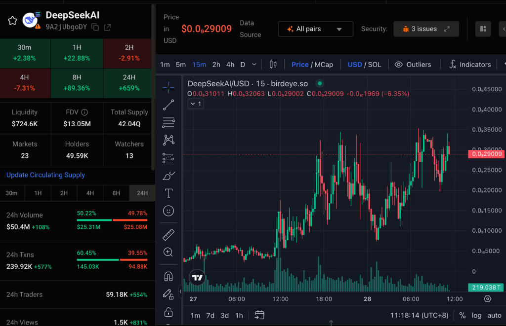Switch chart denomination to SOL
The width and height of the screenshot is (506, 326).
point(375,65)
